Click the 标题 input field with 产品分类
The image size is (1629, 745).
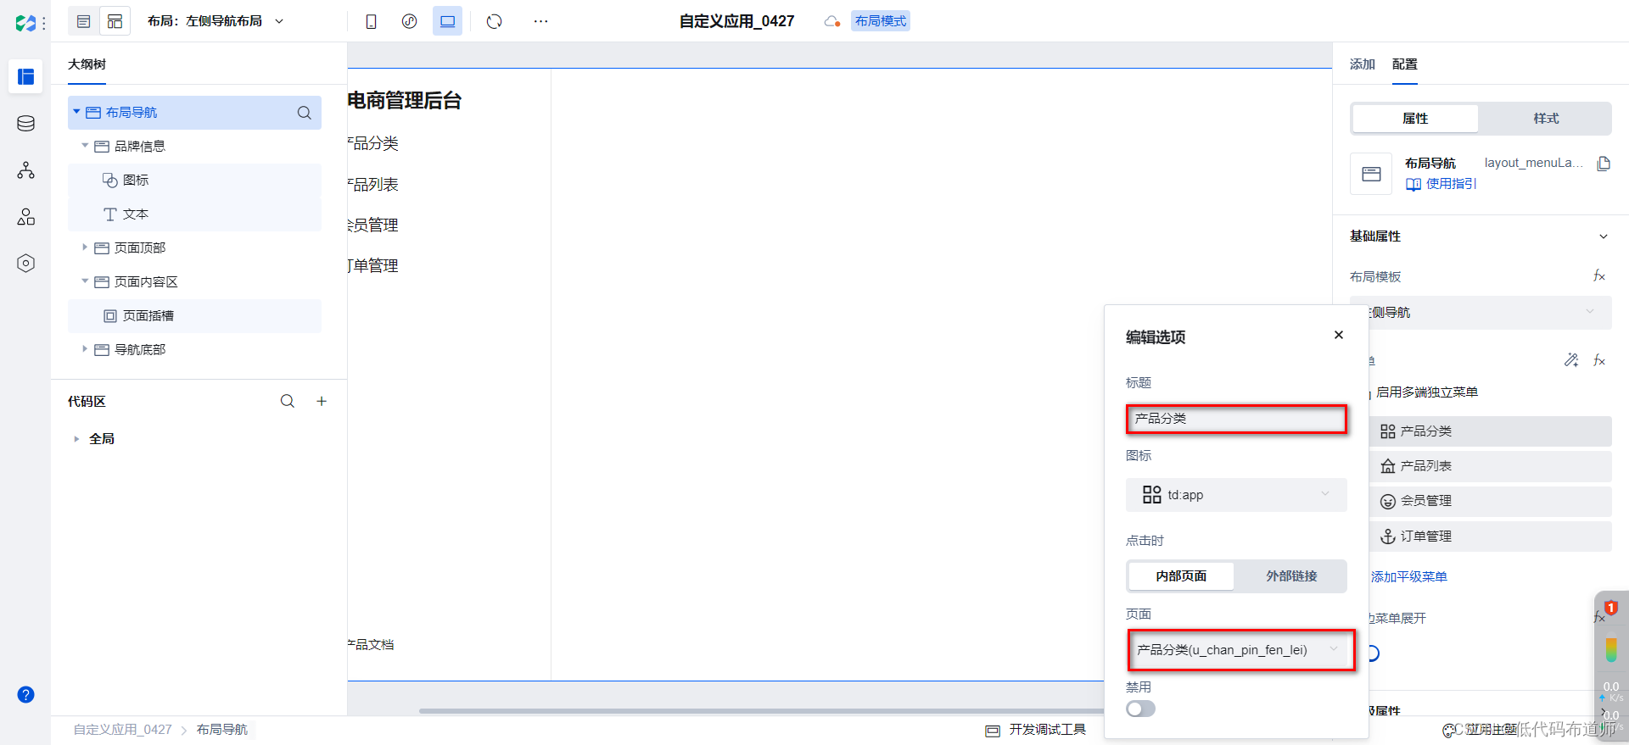(1236, 419)
